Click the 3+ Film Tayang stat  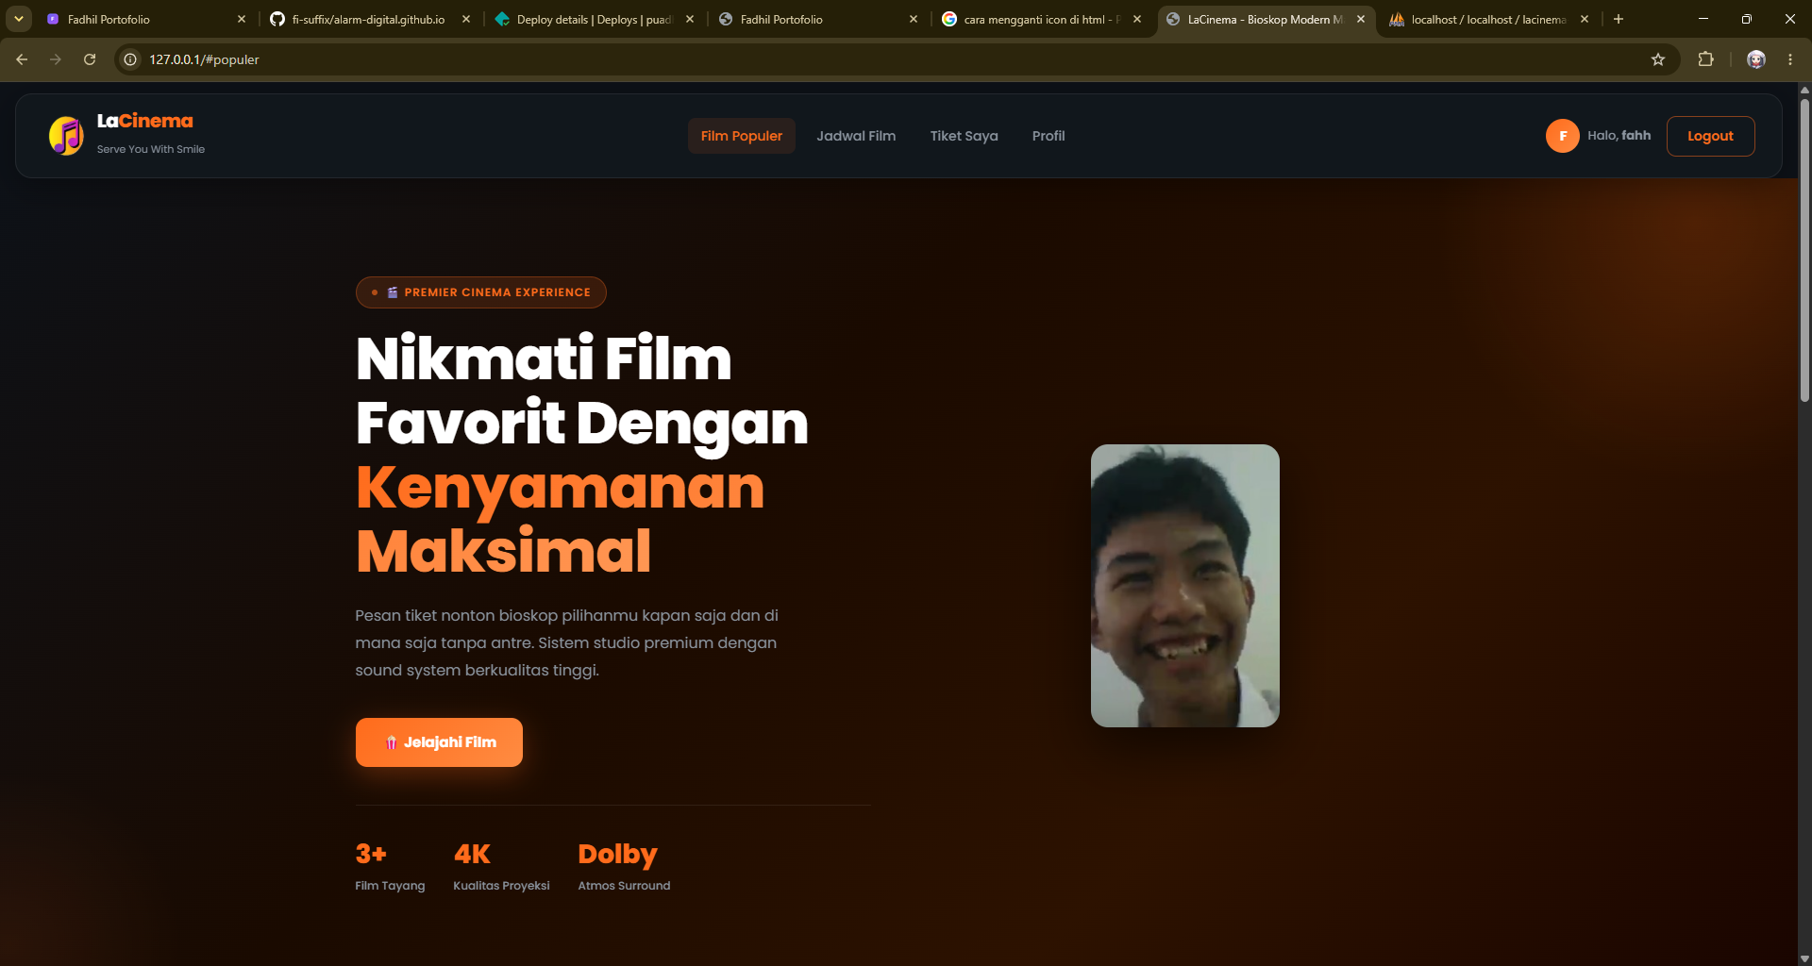point(390,866)
